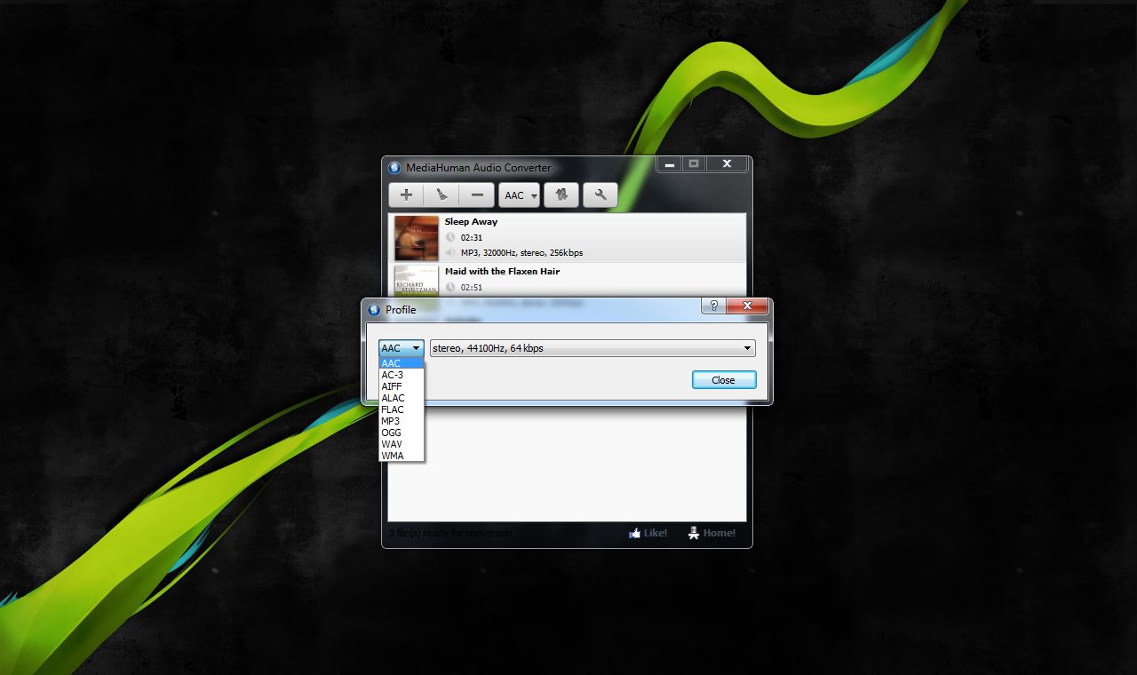Click the Profile dialog title icon
This screenshot has width=1137, height=675.
pos(374,310)
